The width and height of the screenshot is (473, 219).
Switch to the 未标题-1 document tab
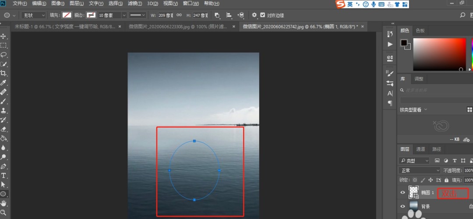(65, 27)
